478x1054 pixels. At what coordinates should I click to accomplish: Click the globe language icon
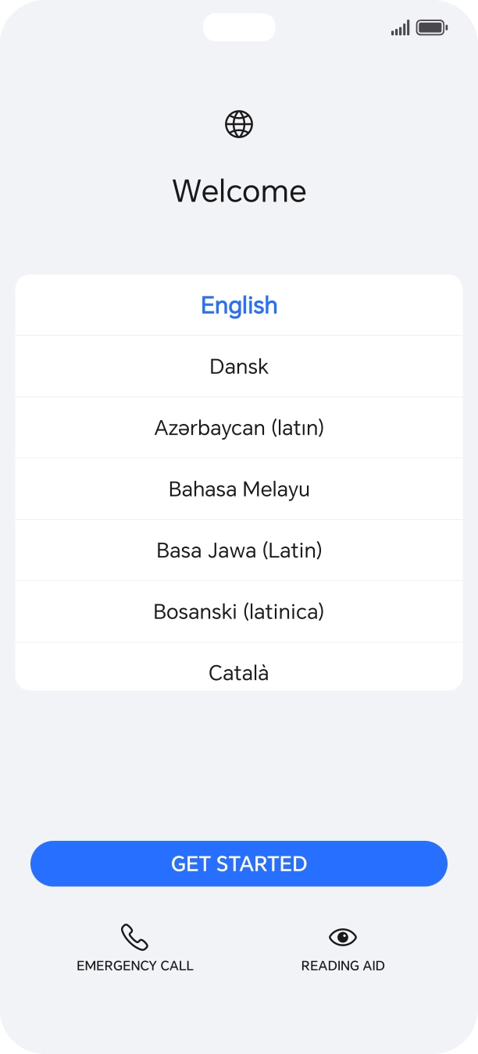tap(239, 123)
